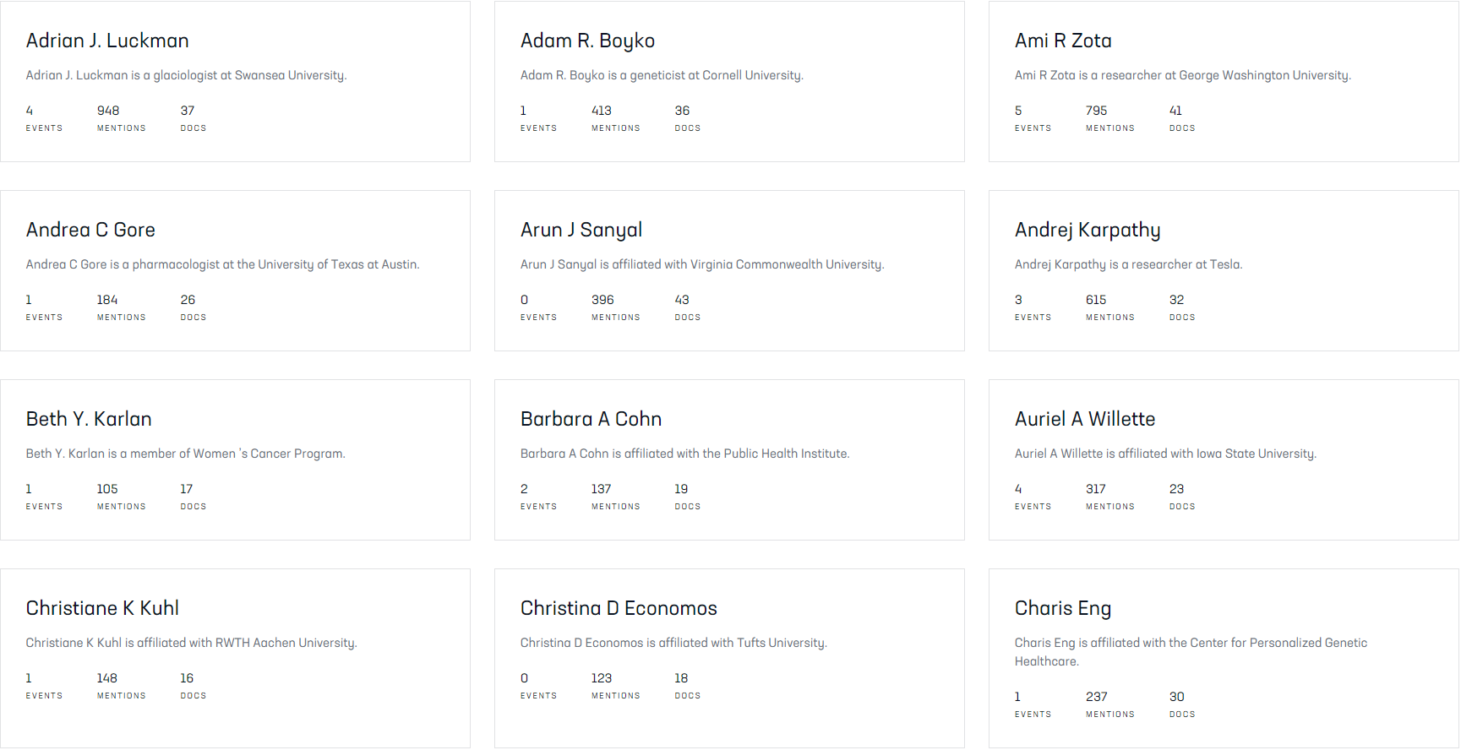This screenshot has width=1461, height=750.
Task: Click Auriel A Willette's 317 mentions stat
Action: (x=1095, y=489)
